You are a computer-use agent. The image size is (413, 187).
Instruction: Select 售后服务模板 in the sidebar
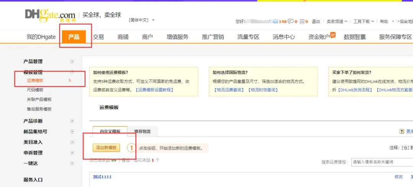39,109
